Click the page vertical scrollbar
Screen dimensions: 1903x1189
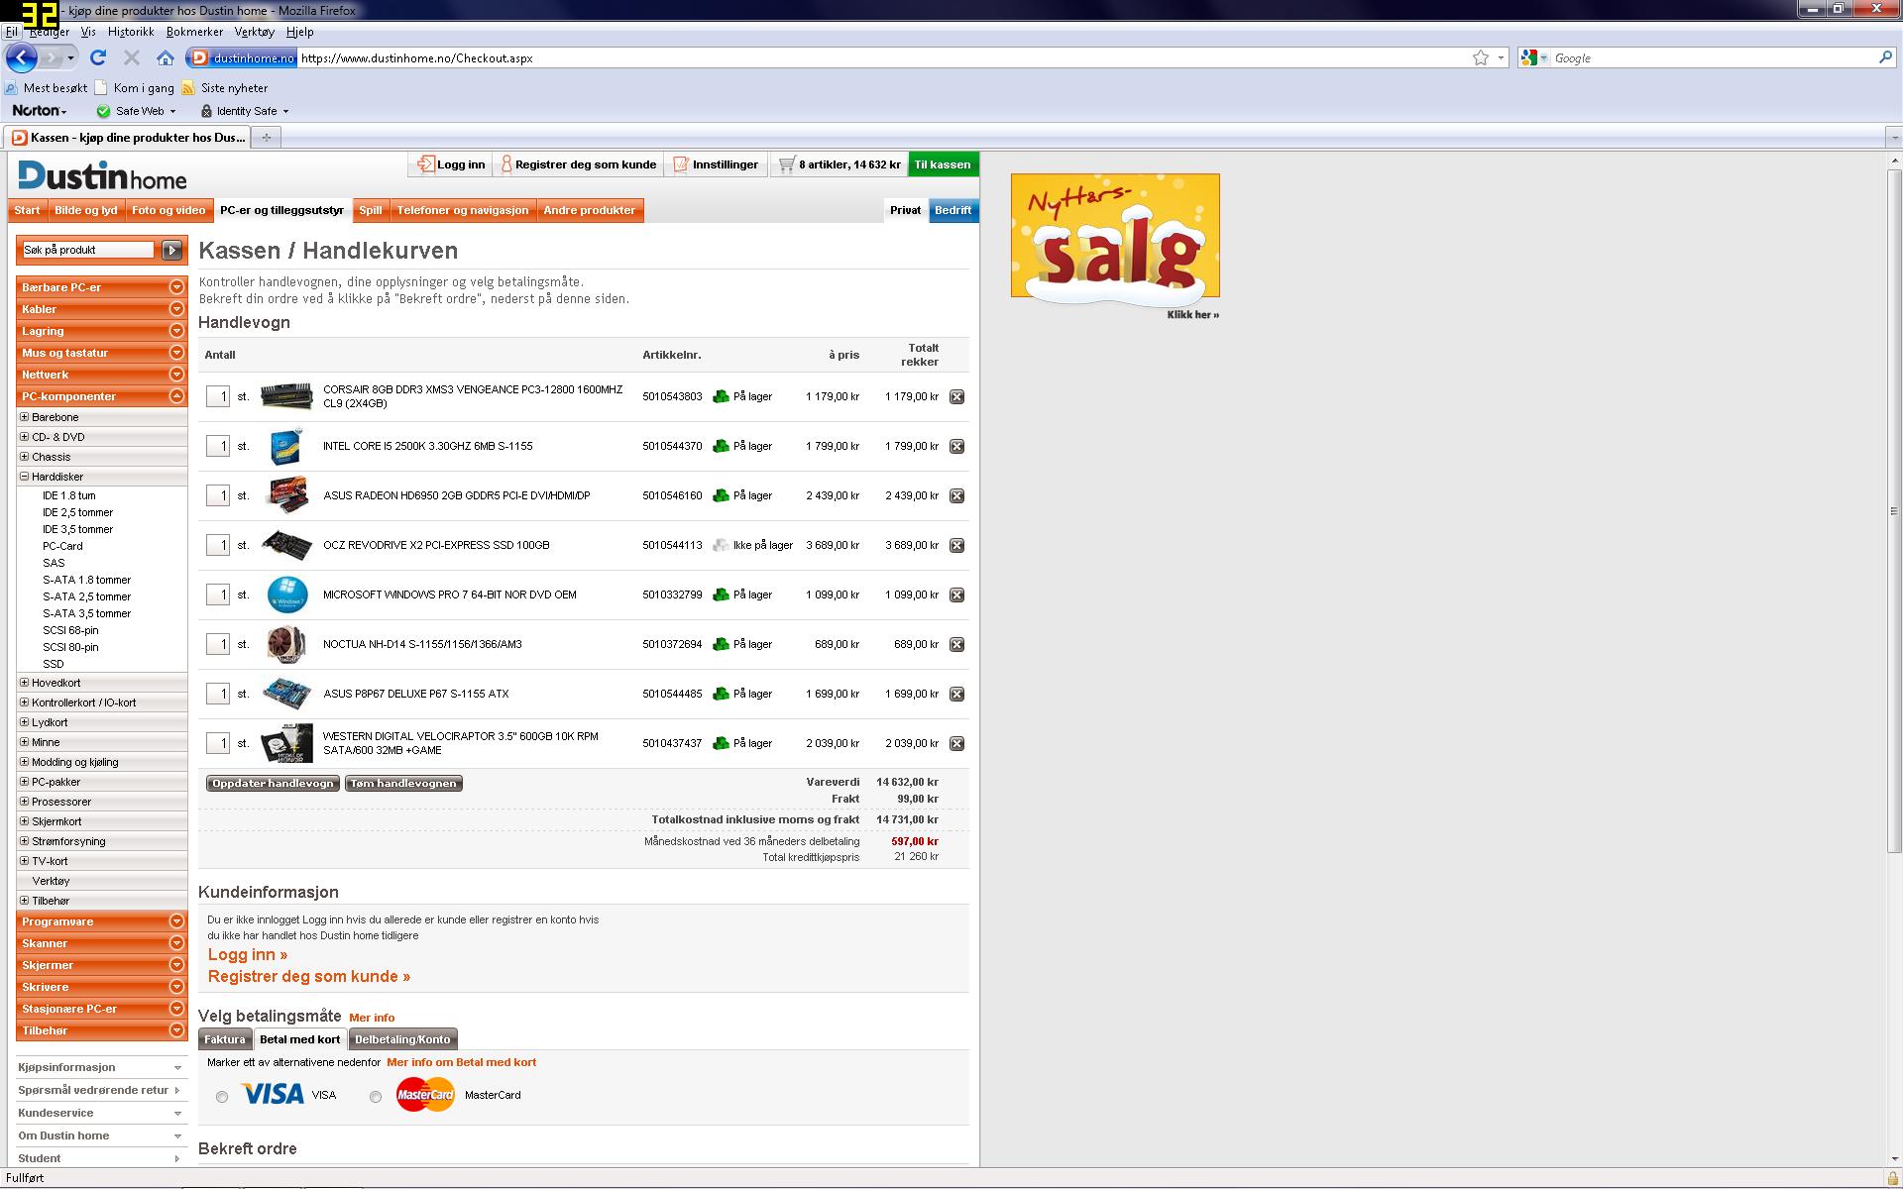[x=1894, y=511]
